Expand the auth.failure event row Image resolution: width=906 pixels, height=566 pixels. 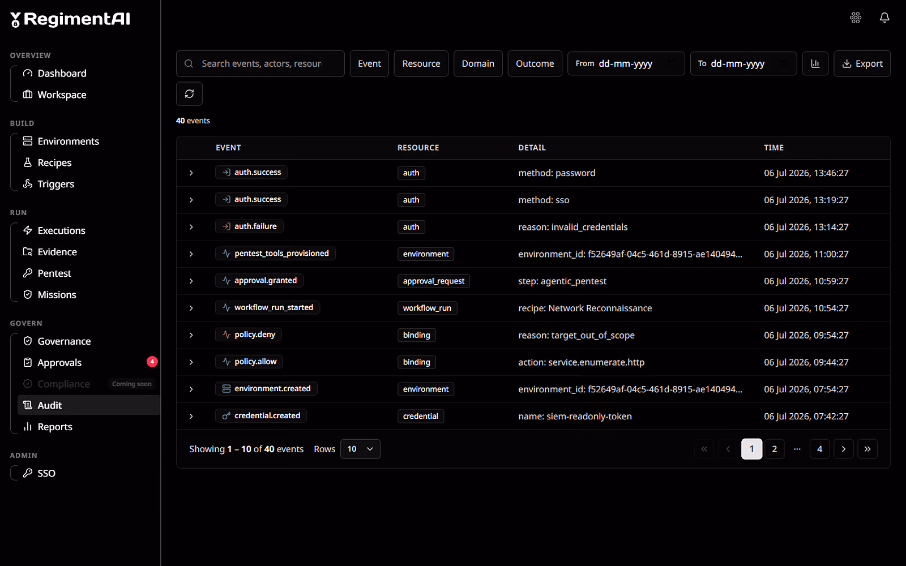point(191,227)
